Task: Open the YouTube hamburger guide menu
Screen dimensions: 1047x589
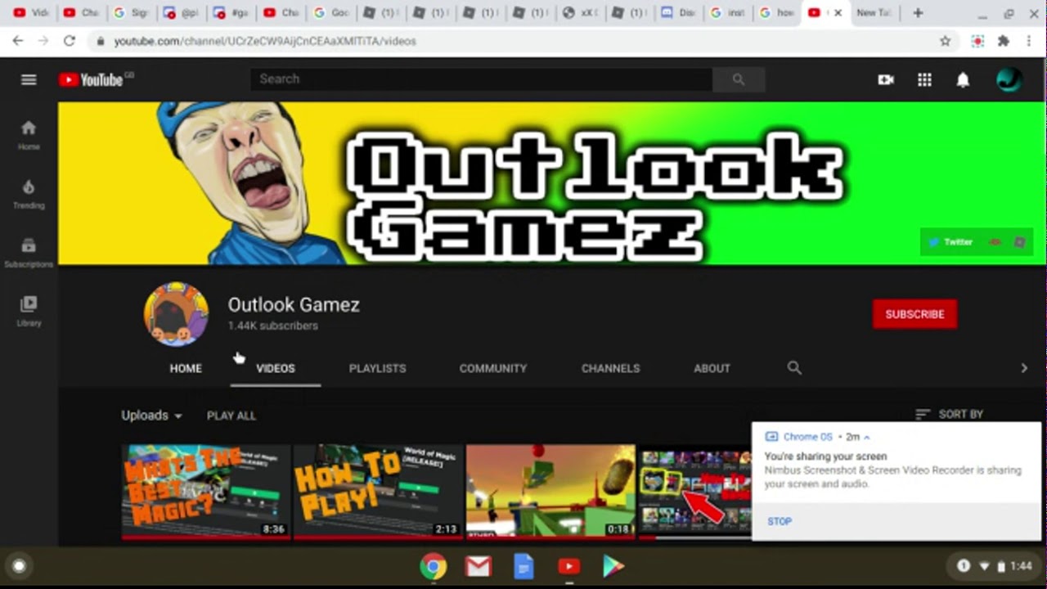Action: [29, 79]
